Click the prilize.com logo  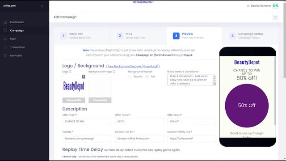(x=9, y=6)
